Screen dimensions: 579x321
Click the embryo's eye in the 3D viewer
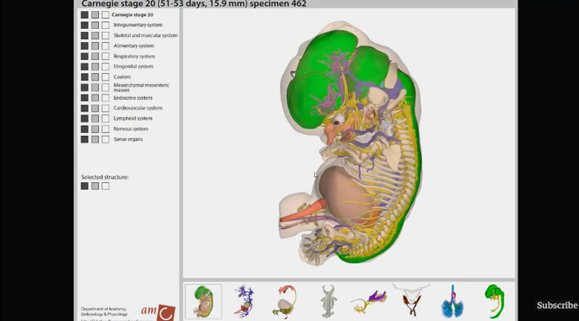(336, 121)
